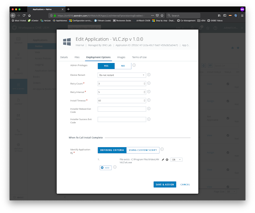The width and height of the screenshot is (255, 213).
Task: Click the Add criteria button
Action: [x=106, y=168]
